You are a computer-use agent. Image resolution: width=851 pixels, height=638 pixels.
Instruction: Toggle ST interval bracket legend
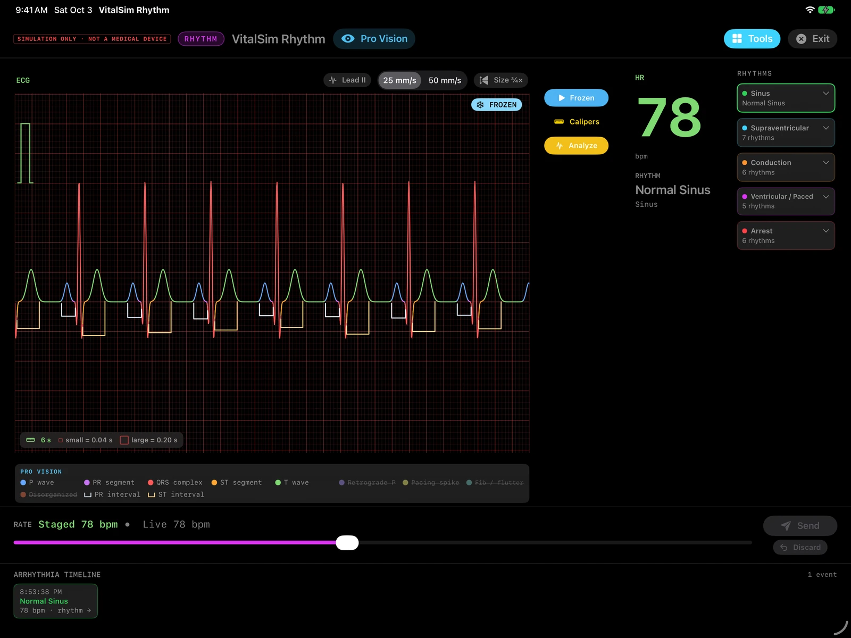click(176, 494)
